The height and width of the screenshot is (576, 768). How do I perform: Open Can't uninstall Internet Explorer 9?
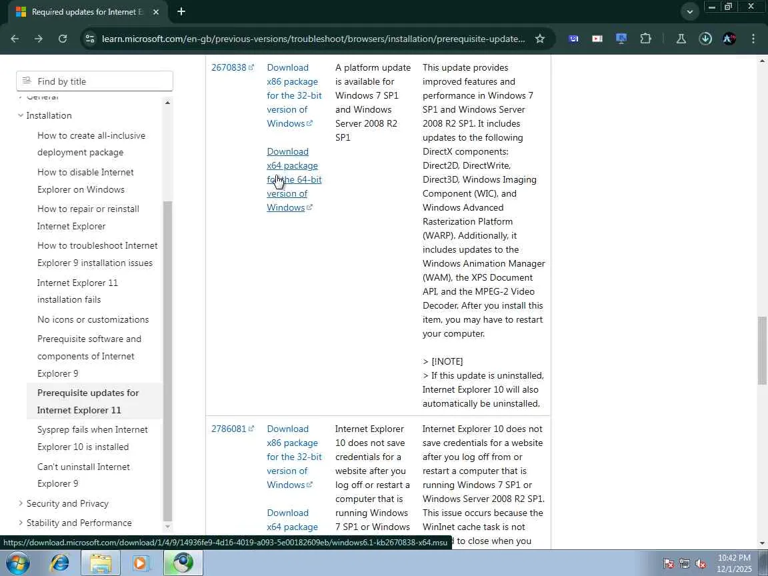pos(83,475)
